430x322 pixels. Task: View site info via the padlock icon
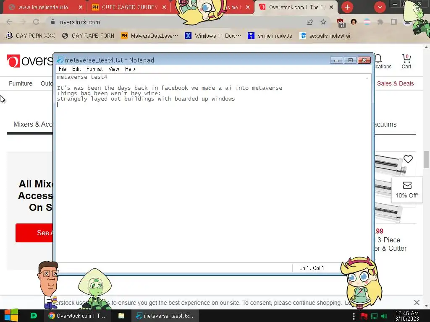[53, 22]
